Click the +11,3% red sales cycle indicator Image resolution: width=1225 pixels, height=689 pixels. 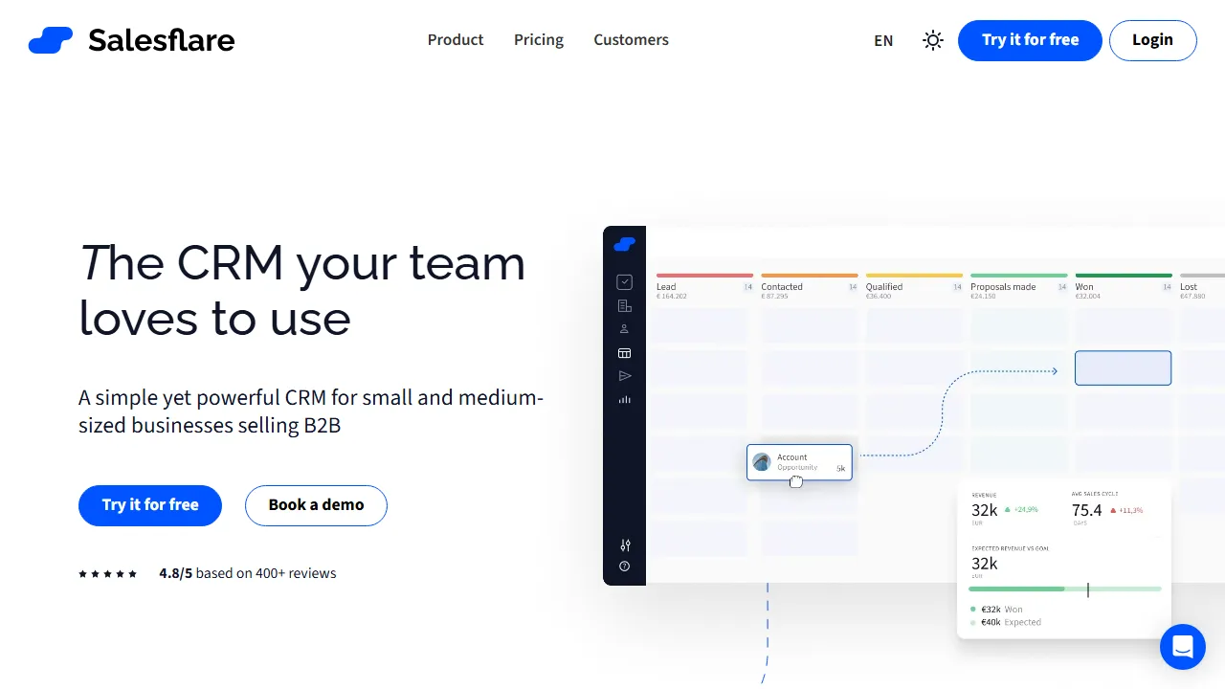click(1126, 510)
